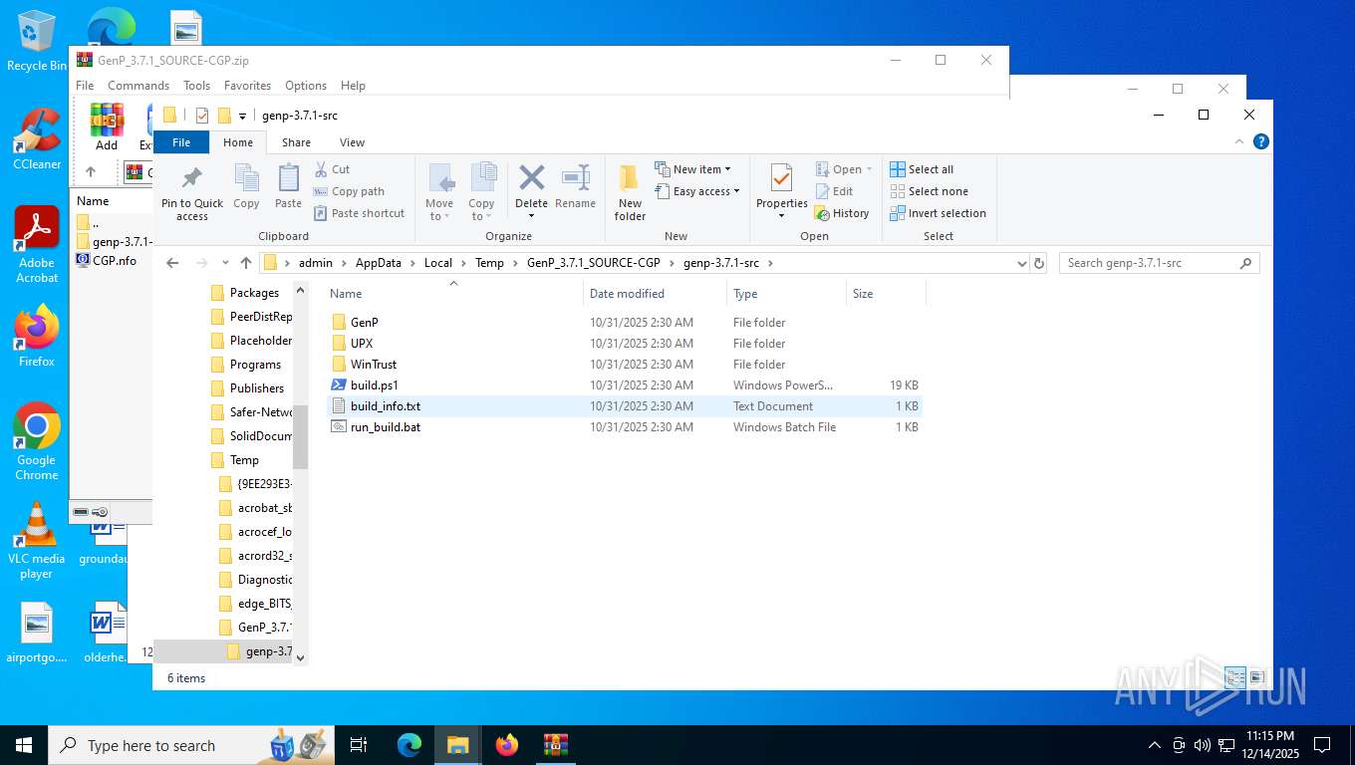Switch to the Share ribbon tab
This screenshot has width=1355, height=765.
(x=296, y=142)
